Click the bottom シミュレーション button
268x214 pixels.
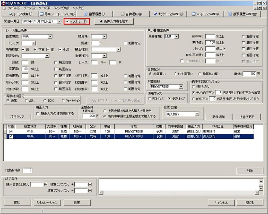point(47,203)
